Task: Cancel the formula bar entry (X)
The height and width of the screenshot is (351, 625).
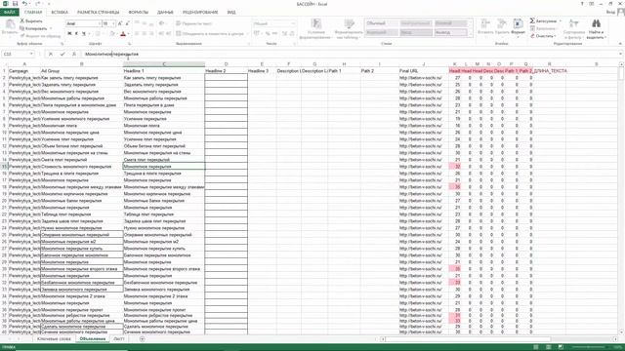Action: (x=50, y=55)
